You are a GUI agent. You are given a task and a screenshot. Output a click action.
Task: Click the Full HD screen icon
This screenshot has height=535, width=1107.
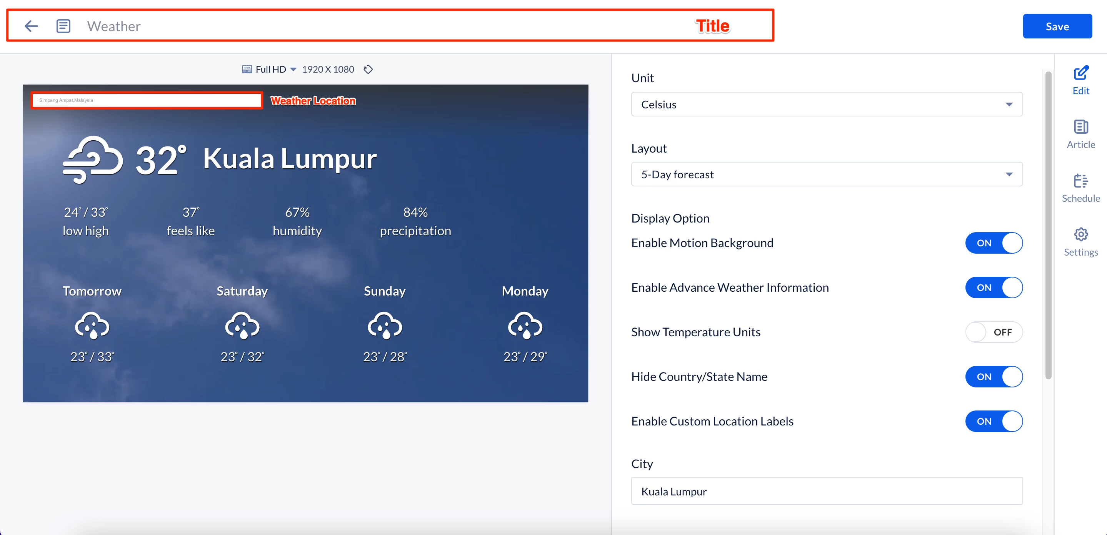pyautogui.click(x=247, y=70)
